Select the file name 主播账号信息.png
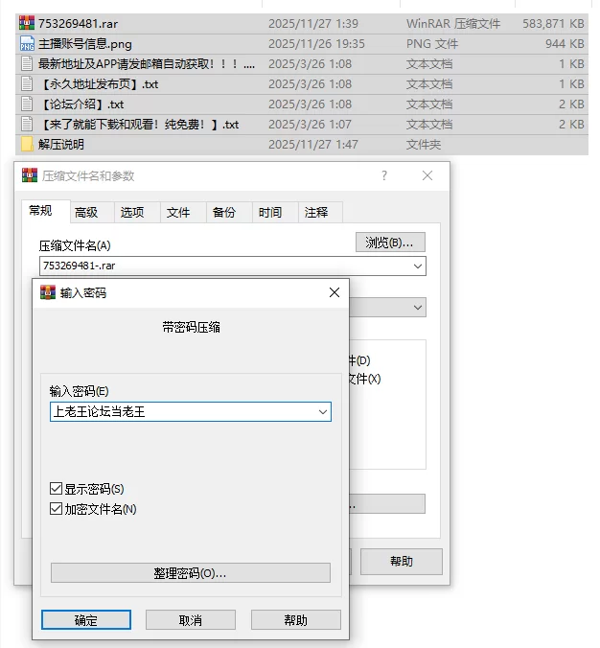The image size is (600, 648). 84,44
